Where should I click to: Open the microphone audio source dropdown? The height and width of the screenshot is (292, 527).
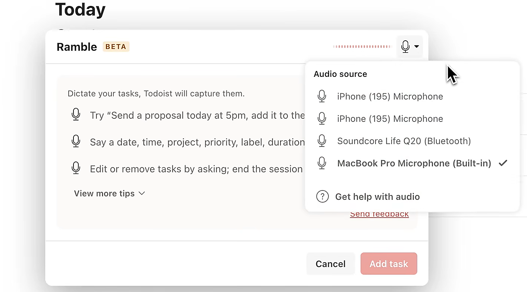click(x=410, y=47)
